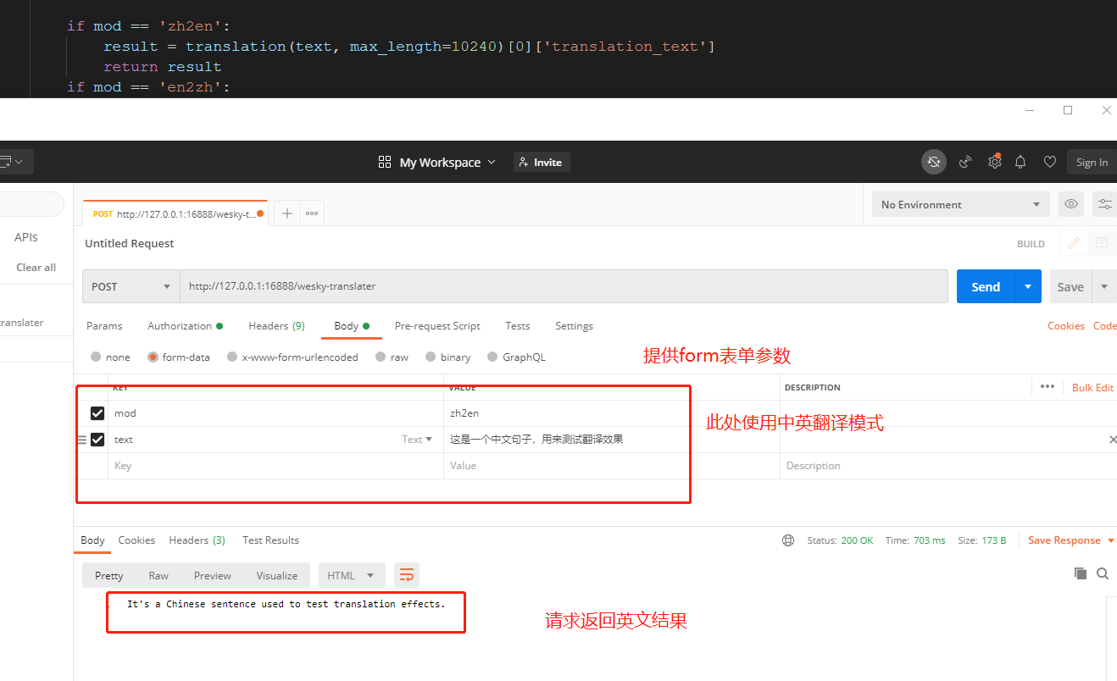The image size is (1117, 681).
Task: Select the POST request tab in tab bar
Action: (x=175, y=213)
